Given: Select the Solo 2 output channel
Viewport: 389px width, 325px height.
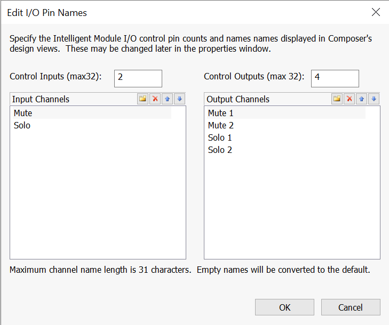Looking at the screenshot, I should coord(287,150).
